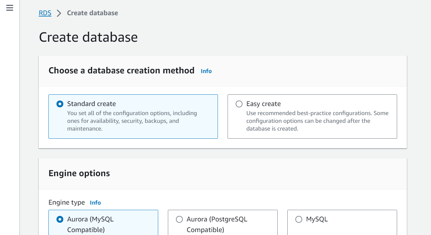Select Aurora (MySQL Compatible) engine type
This screenshot has width=431, height=235.
[x=60, y=219]
